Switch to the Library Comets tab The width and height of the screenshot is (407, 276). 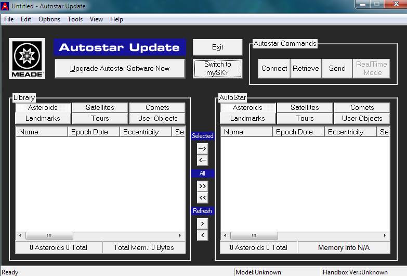157,107
